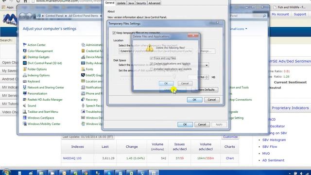The image size is (311, 175).
Task: Click Restore Defaults in Temporary Files Settings
Action: pos(205,89)
